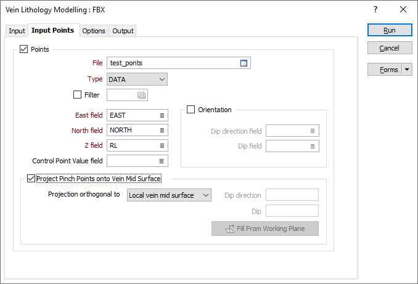This screenshot has height=284, width=418.
Task: Switch to the Input tab
Action: pyautogui.click(x=17, y=31)
